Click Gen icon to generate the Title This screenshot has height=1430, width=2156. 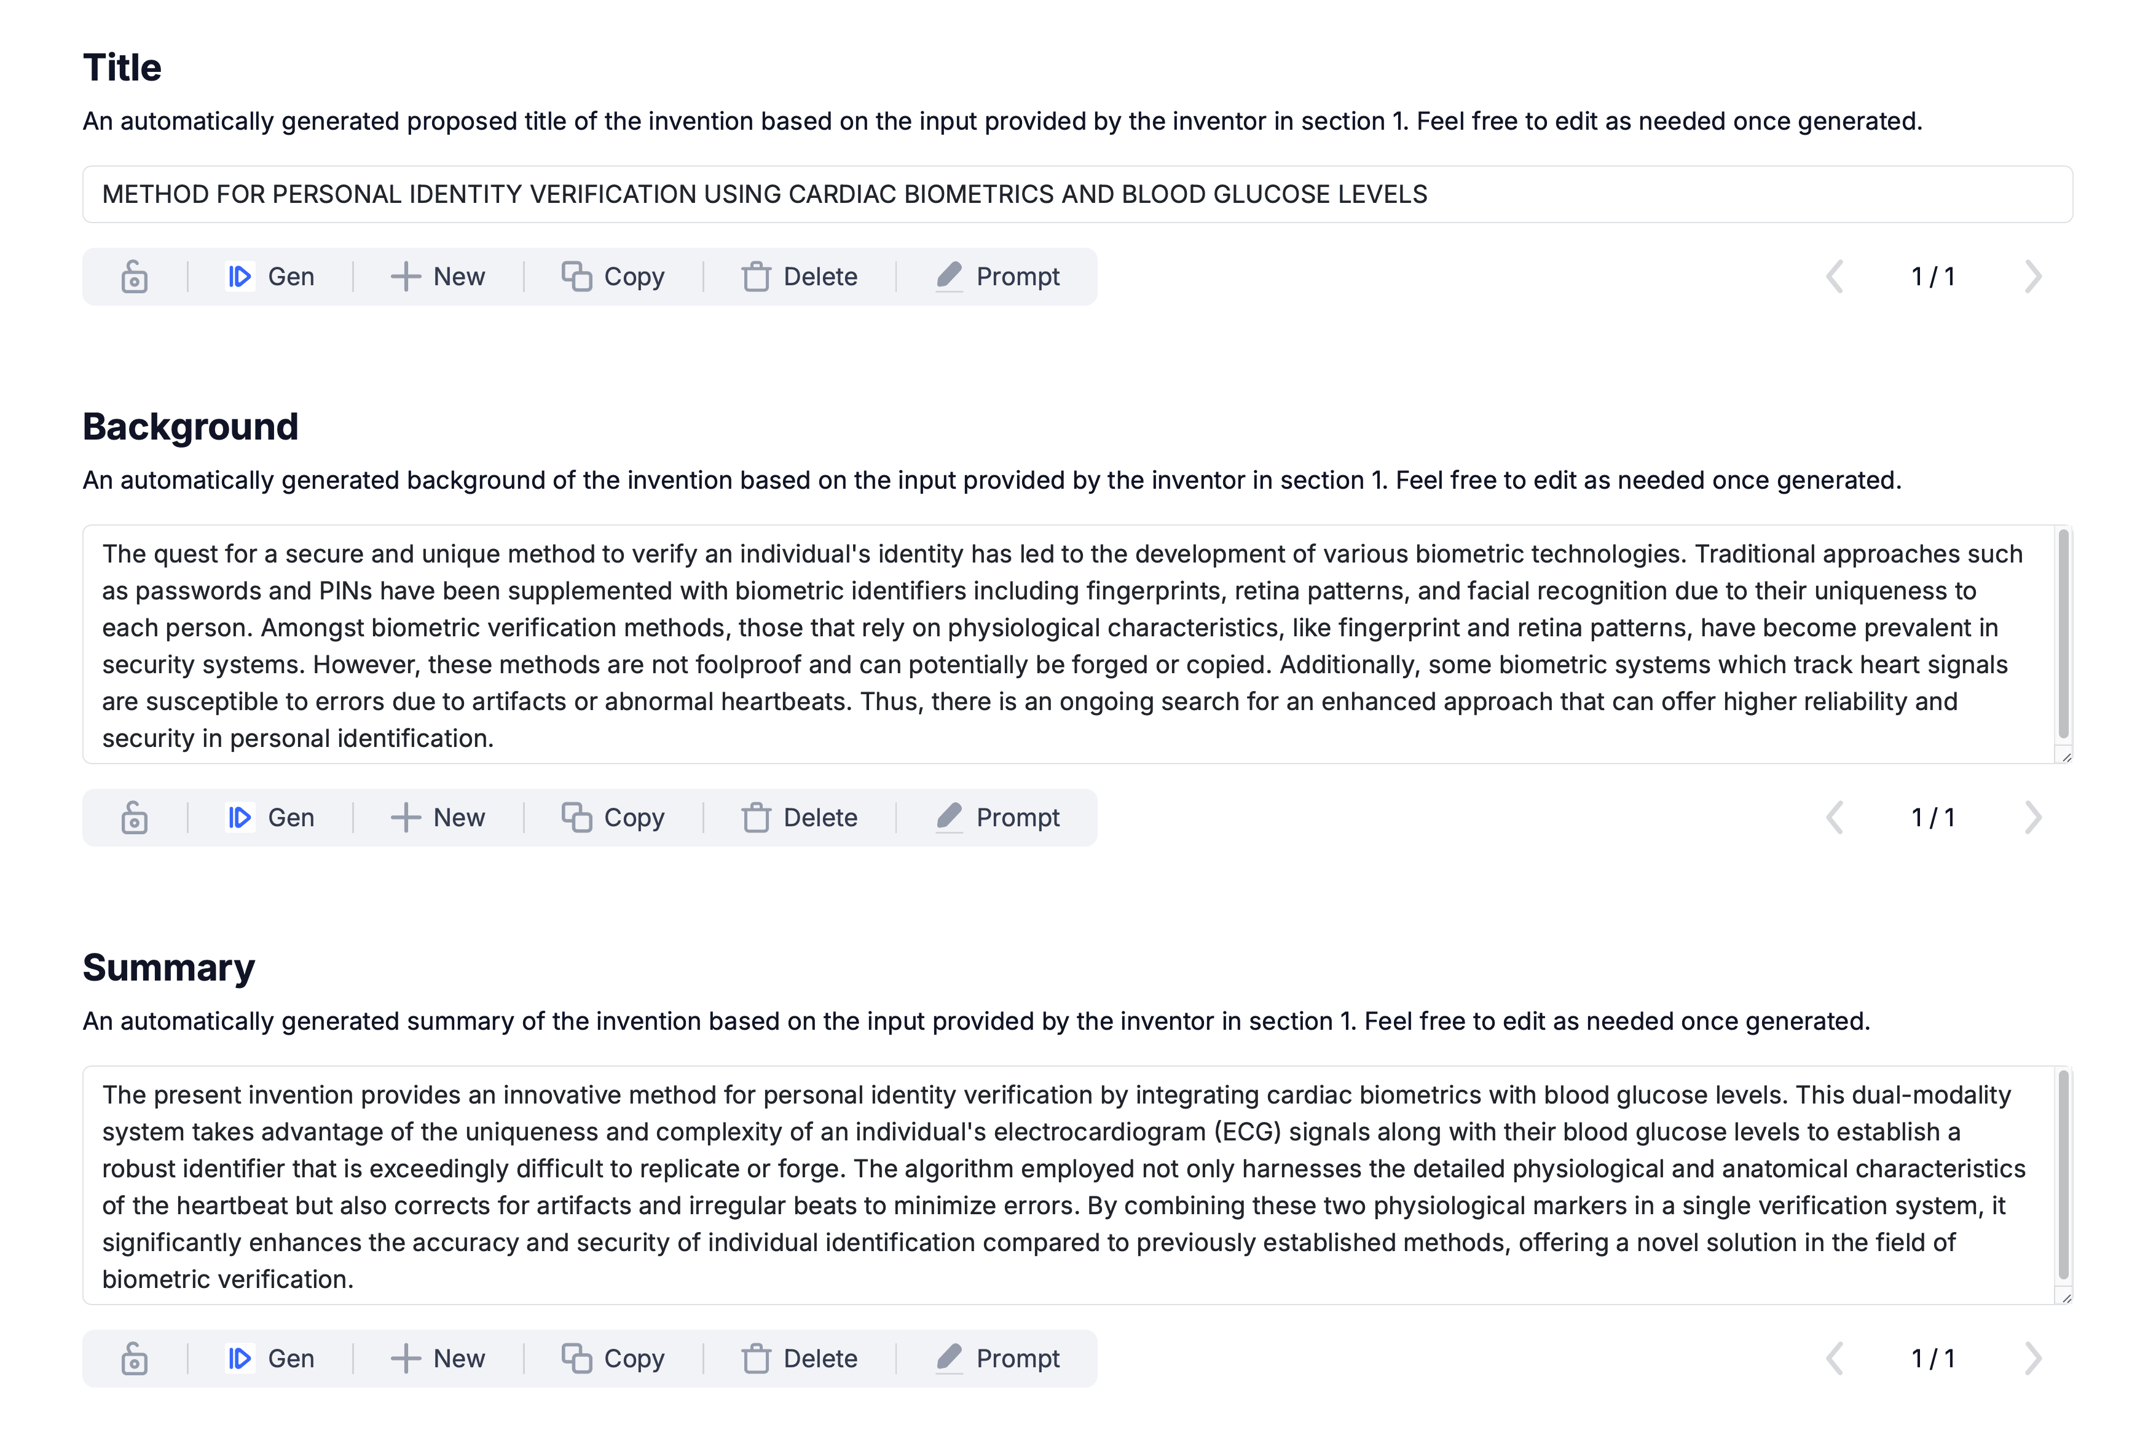[239, 276]
